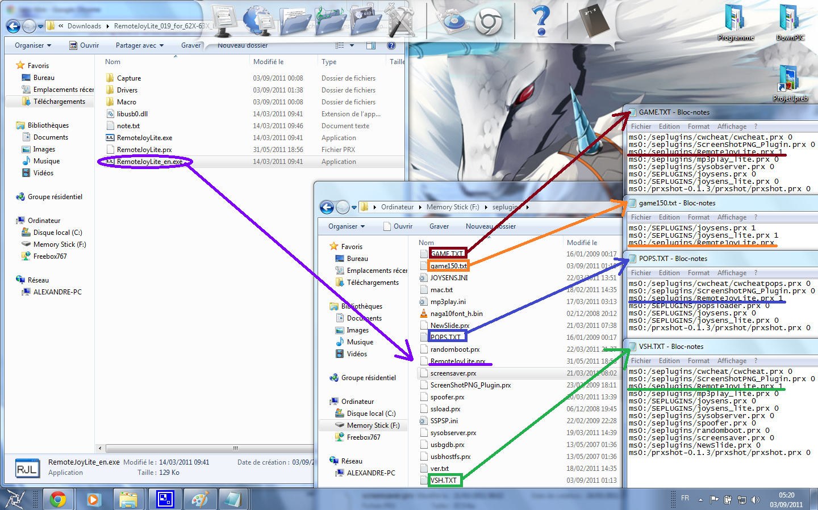Select JOYSENS.INI in the seplugins folder
Screen dimensions: 818x510
tap(449, 278)
